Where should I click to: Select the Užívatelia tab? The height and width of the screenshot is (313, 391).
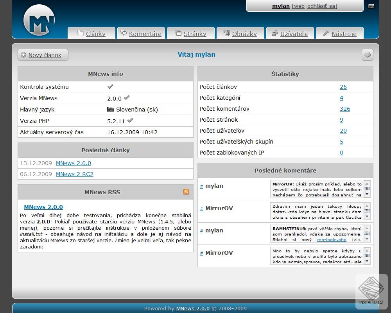tap(290, 33)
